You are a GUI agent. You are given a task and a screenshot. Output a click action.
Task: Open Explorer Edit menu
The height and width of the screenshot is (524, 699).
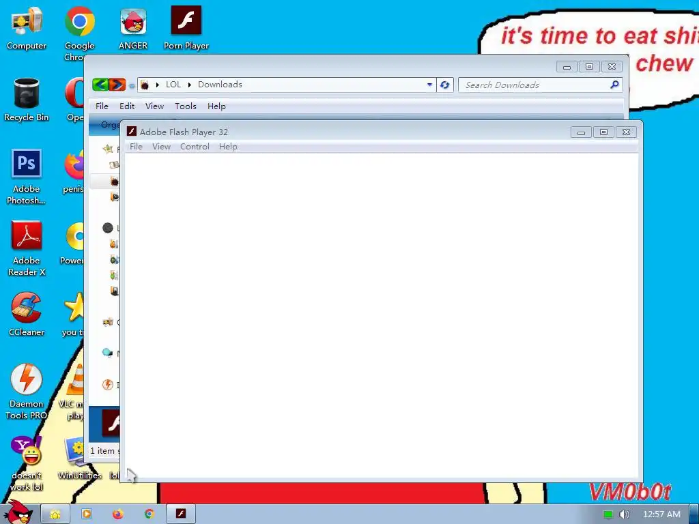tap(127, 106)
